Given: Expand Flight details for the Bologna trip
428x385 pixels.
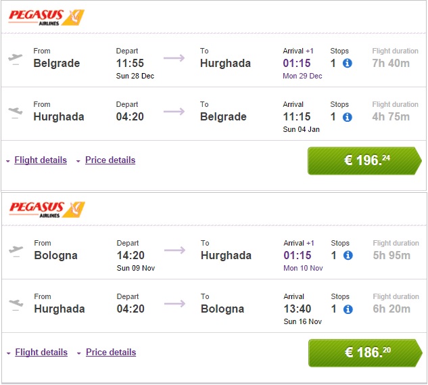Looking at the screenshot, I should pyautogui.click(x=41, y=353).
